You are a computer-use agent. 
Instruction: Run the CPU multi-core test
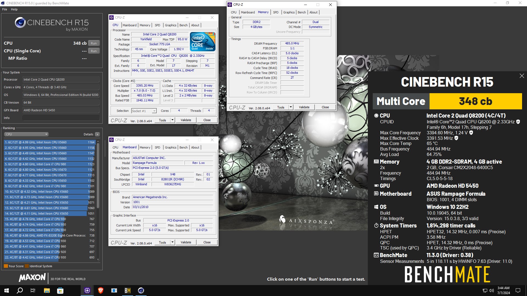[x=94, y=43]
